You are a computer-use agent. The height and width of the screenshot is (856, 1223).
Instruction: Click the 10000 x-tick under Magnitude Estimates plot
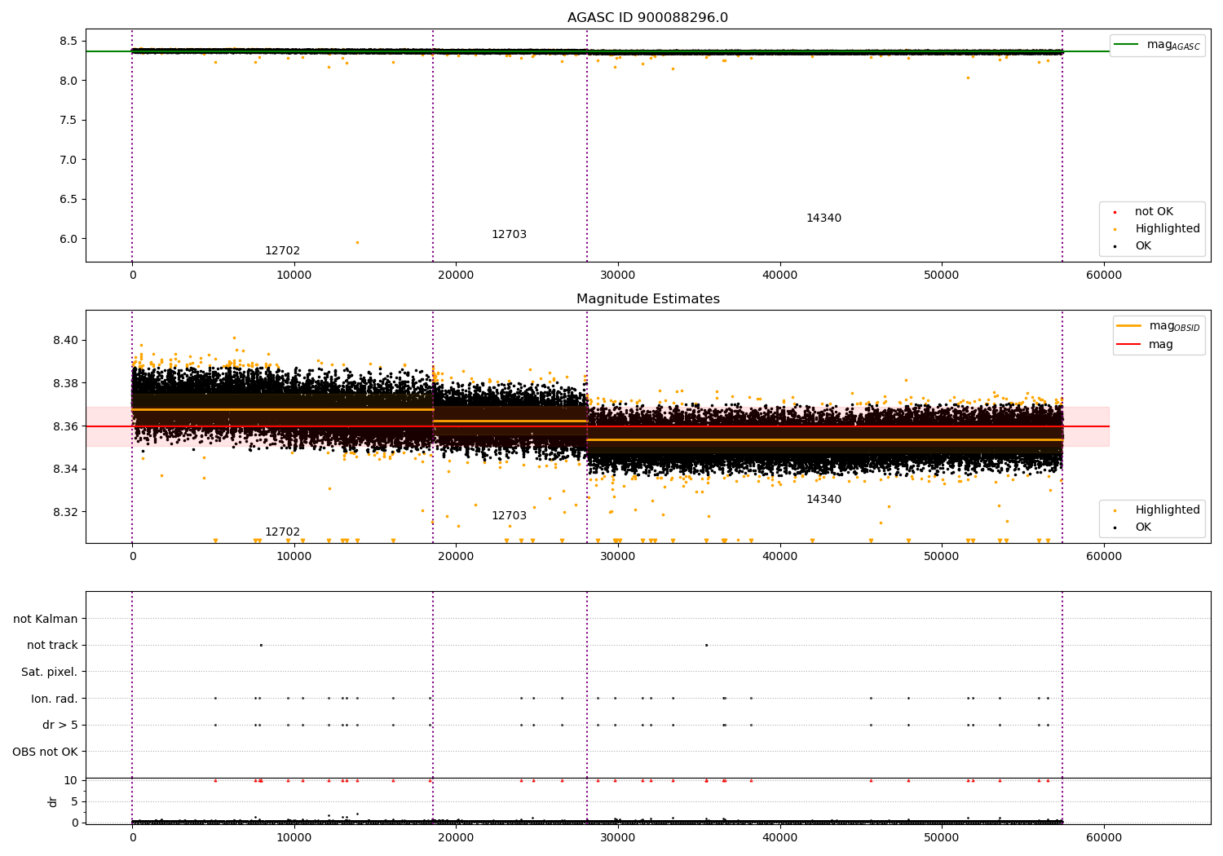tap(294, 557)
